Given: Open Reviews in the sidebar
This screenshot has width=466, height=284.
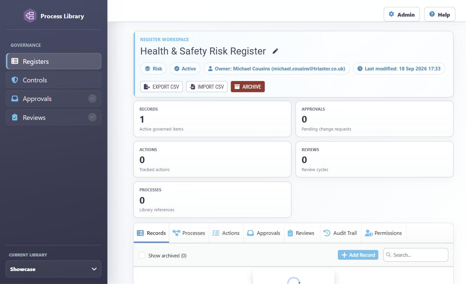Looking at the screenshot, I should (x=54, y=118).
